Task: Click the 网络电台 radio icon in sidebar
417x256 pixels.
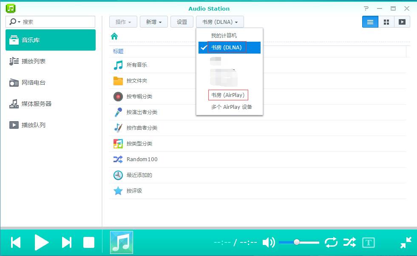Action: click(x=14, y=83)
